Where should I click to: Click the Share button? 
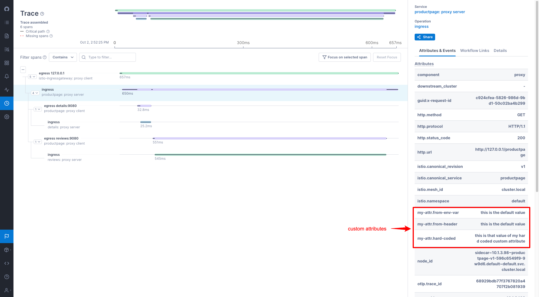[x=425, y=37]
